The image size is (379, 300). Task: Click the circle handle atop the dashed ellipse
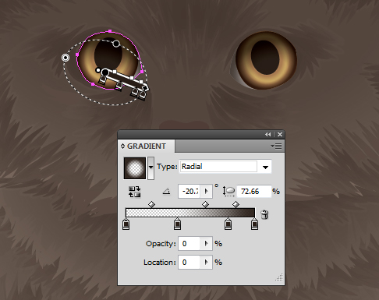click(x=116, y=44)
